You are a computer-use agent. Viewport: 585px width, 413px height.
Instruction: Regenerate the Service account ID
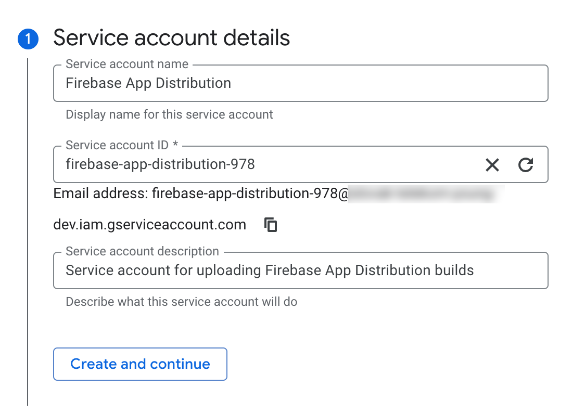tap(526, 165)
